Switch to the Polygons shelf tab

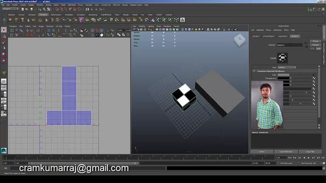[x=43, y=15]
